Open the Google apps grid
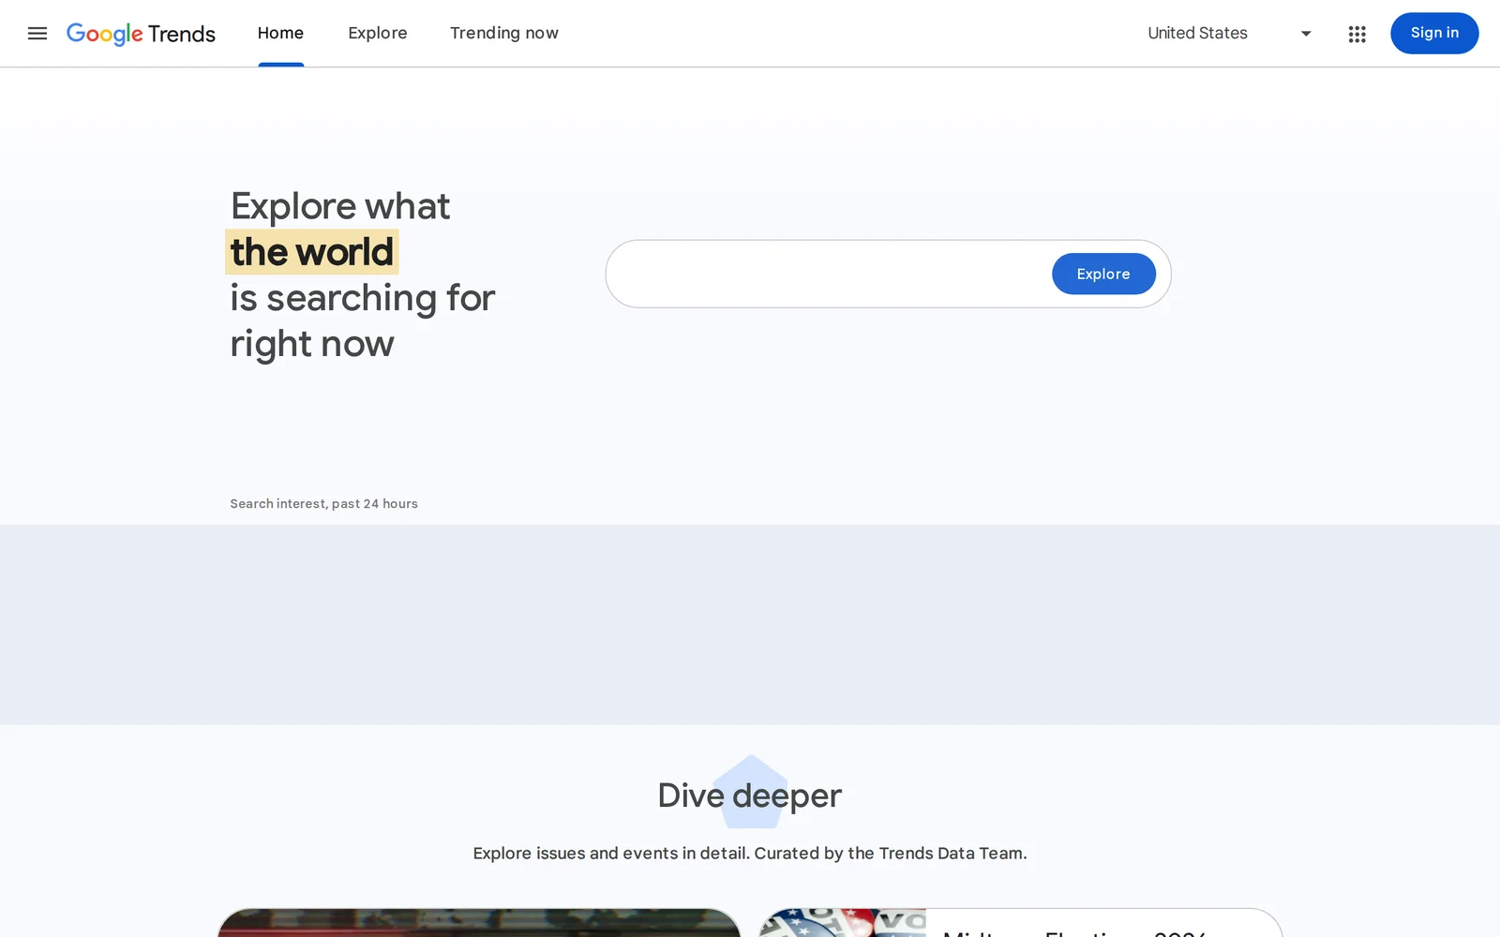The width and height of the screenshot is (1500, 937). pos(1357,34)
